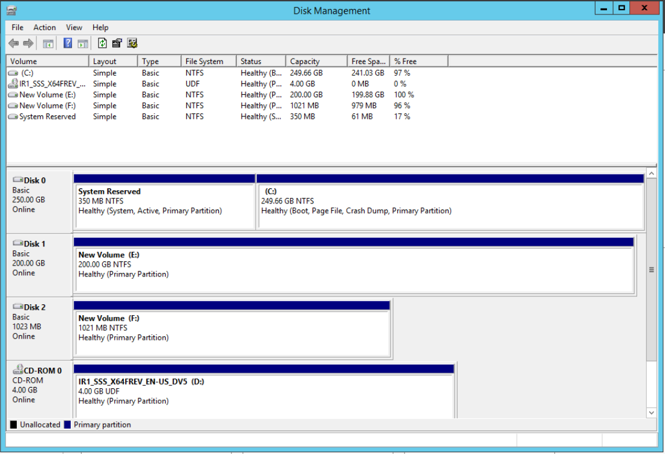Click the Show/Hide Console Tree icon
This screenshot has width=665, height=454.
[48, 43]
